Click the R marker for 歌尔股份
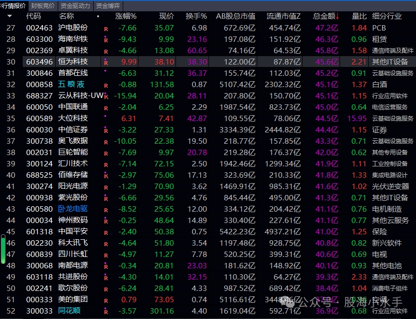The width and height of the screenshot is (416, 319). click(x=106, y=289)
